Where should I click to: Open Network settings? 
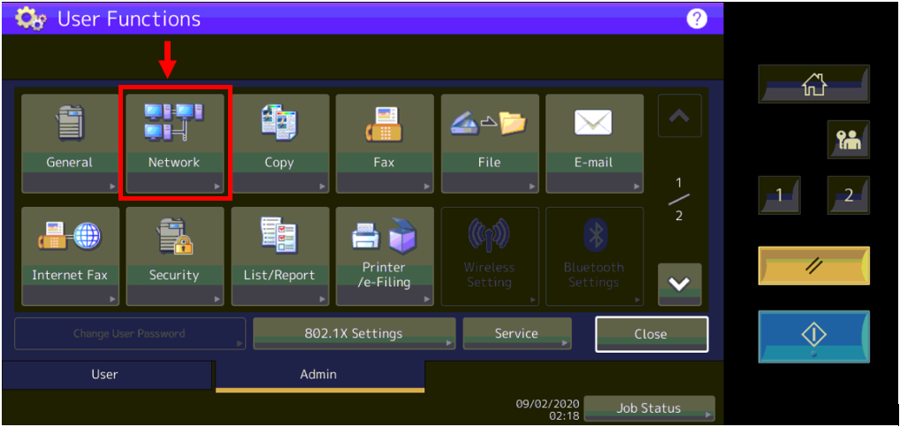174,142
